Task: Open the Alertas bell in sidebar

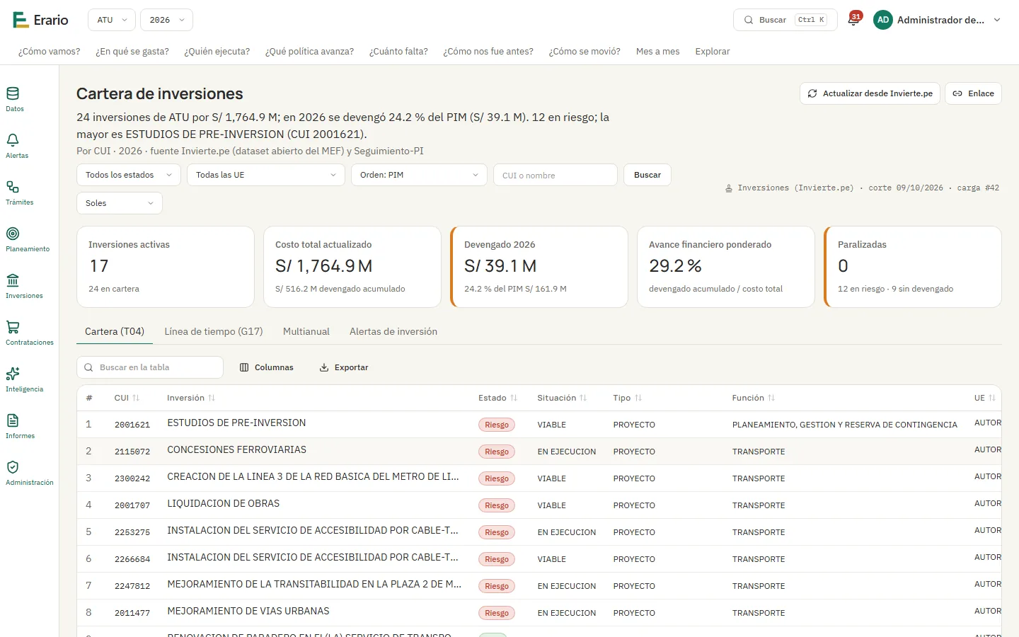Action: (x=13, y=140)
